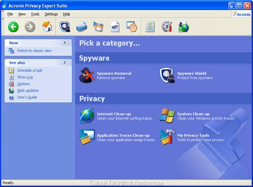
Task: Click the My Privacy Tools hammer icon
Action: 167,137
